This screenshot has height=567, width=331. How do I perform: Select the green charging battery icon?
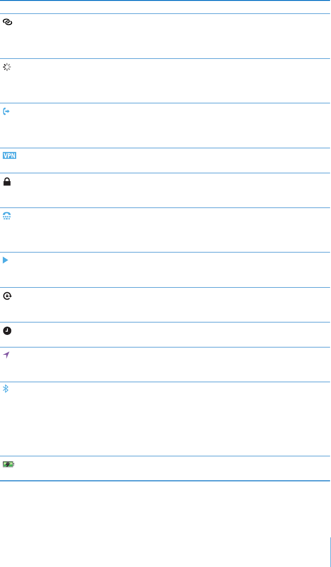(9, 464)
